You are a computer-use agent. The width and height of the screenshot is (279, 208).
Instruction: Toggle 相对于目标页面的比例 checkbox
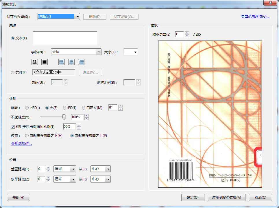coord(13,127)
